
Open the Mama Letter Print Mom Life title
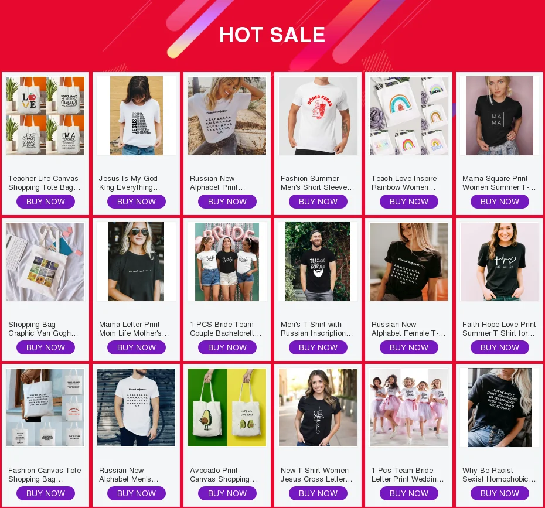134,329
